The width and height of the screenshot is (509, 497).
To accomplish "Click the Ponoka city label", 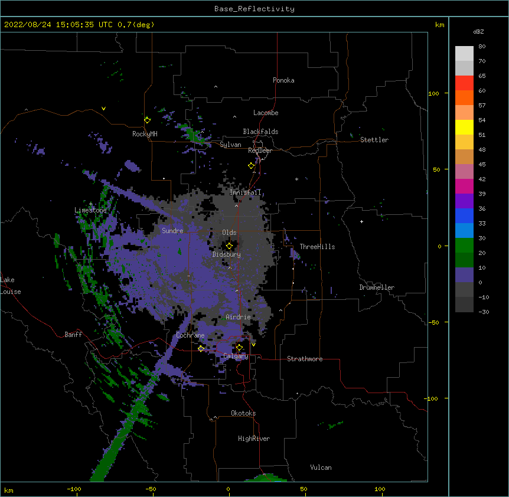I will pos(283,80).
